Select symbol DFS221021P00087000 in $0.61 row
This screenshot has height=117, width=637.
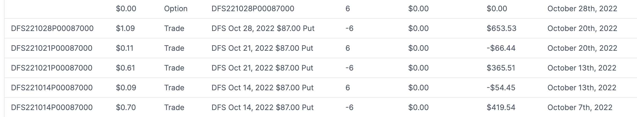(x=52, y=68)
